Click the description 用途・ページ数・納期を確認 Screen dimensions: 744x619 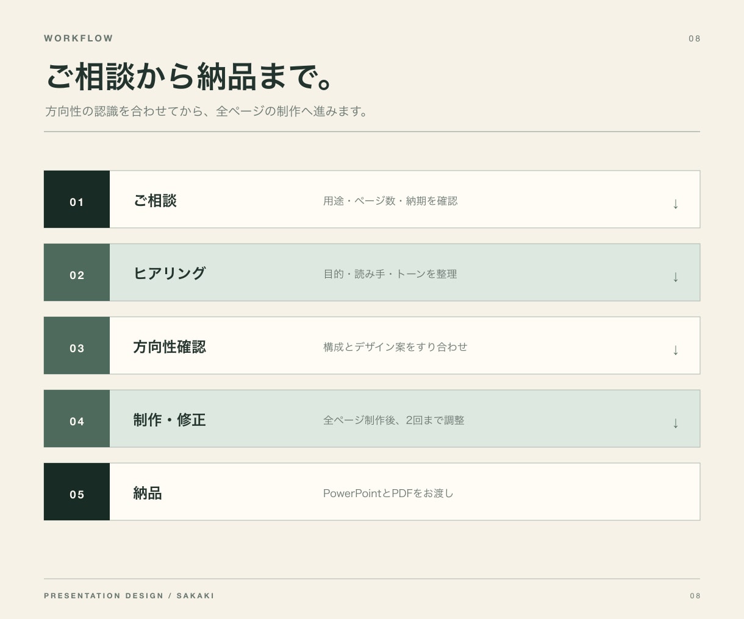[x=390, y=201]
